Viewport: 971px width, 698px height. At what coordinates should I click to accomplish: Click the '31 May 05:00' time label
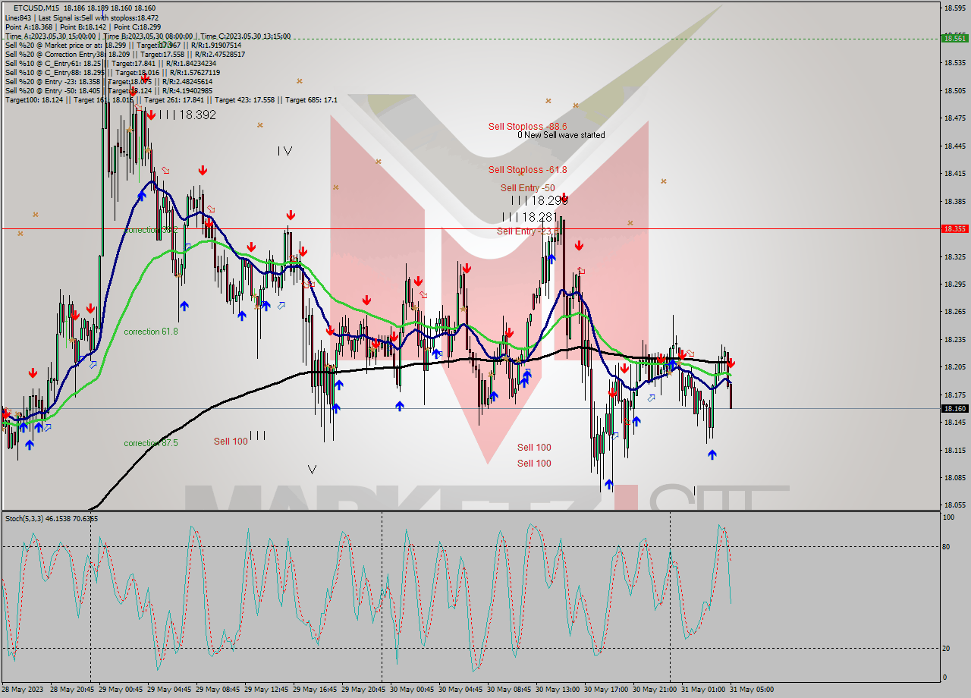tap(752, 690)
